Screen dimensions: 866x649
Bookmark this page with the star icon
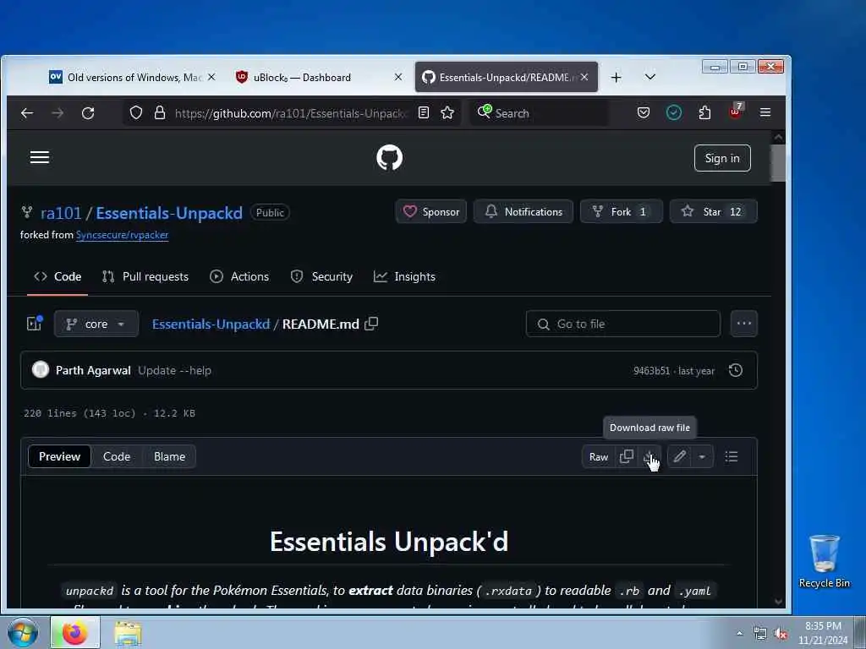[x=447, y=113]
